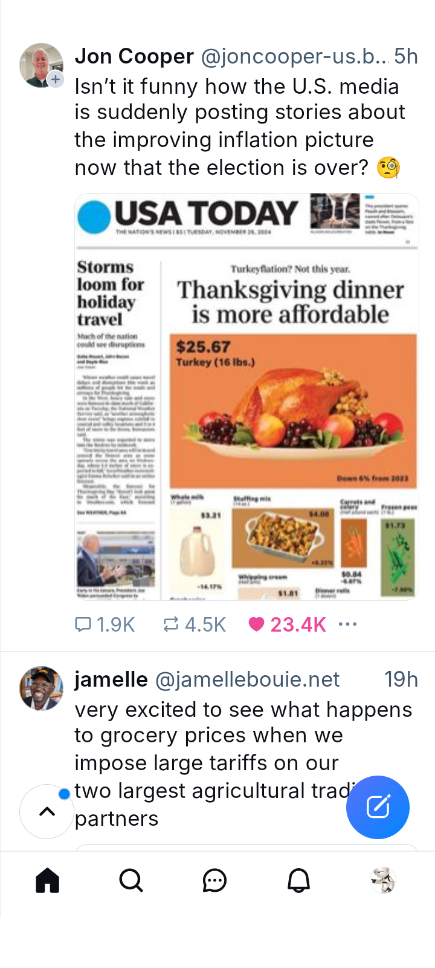Toggle like on Jon Cooper's post
The image size is (435, 968).
coord(287,624)
